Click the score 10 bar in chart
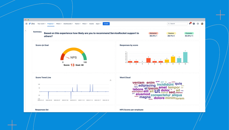229x130 pixels. pyautogui.click(x=185, y=57)
